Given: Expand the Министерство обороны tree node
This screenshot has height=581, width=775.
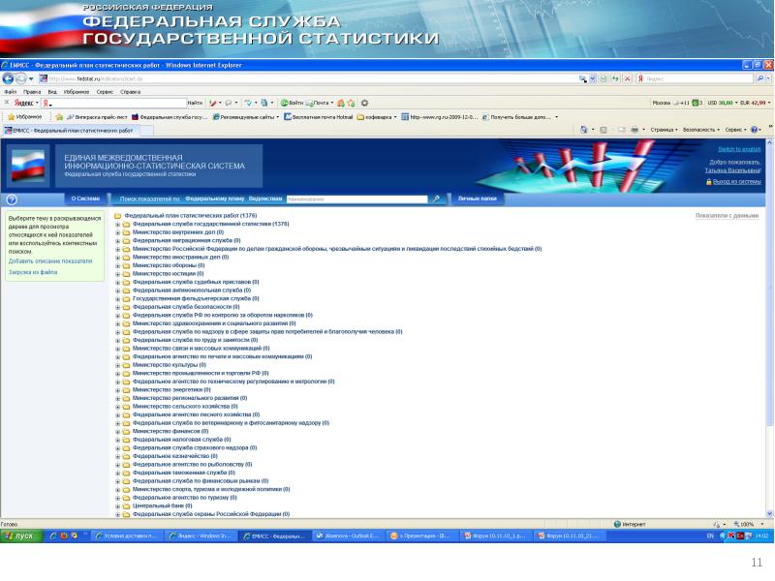Looking at the screenshot, I should pyautogui.click(x=117, y=265).
